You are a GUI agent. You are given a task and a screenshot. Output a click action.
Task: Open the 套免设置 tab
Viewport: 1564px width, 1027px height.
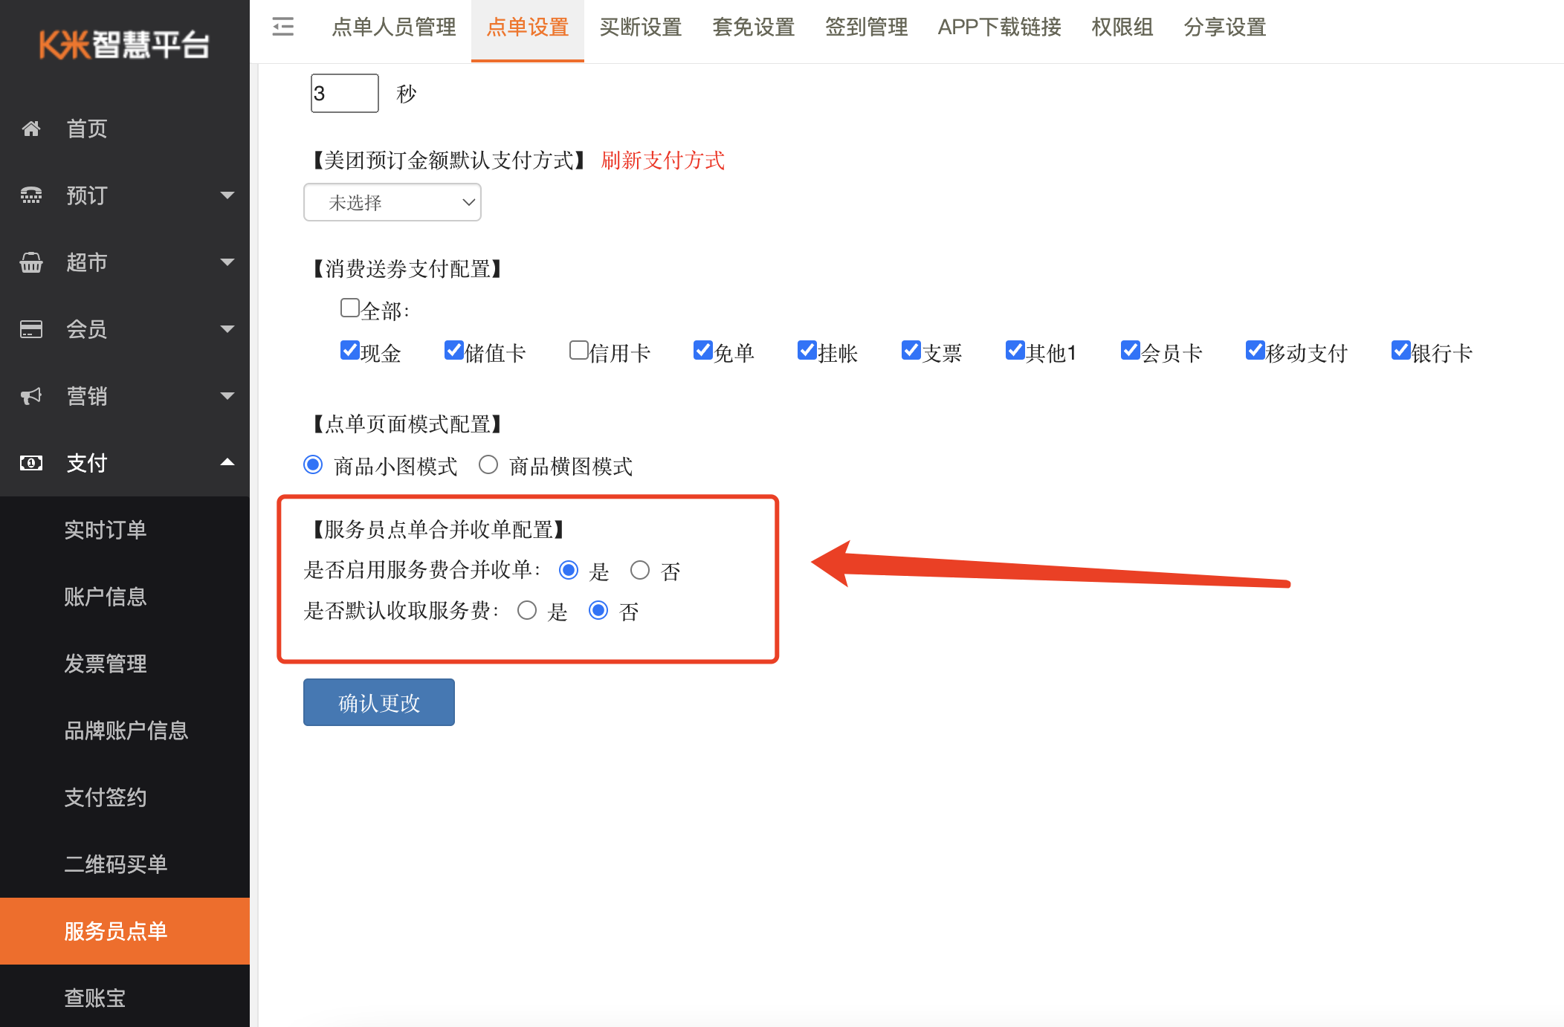point(754,27)
